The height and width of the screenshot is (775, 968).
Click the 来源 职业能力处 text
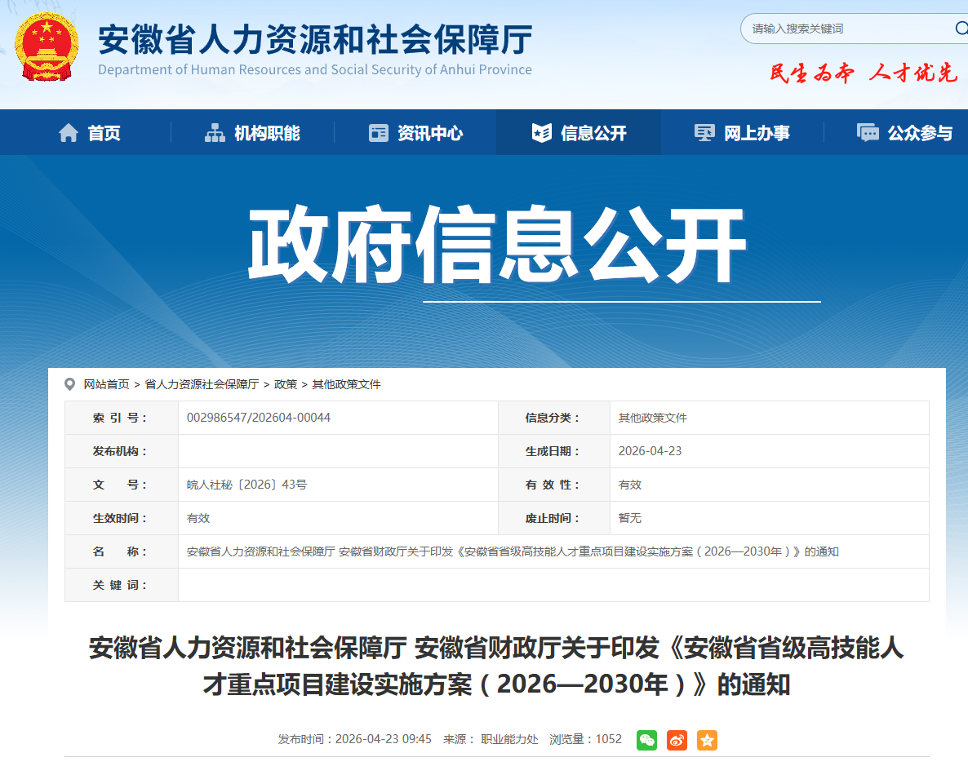coord(491,739)
